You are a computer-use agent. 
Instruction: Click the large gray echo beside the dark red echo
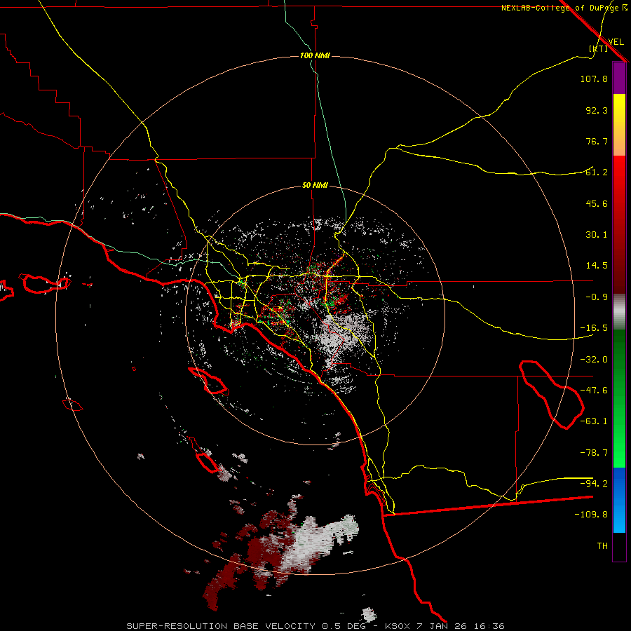318,541
